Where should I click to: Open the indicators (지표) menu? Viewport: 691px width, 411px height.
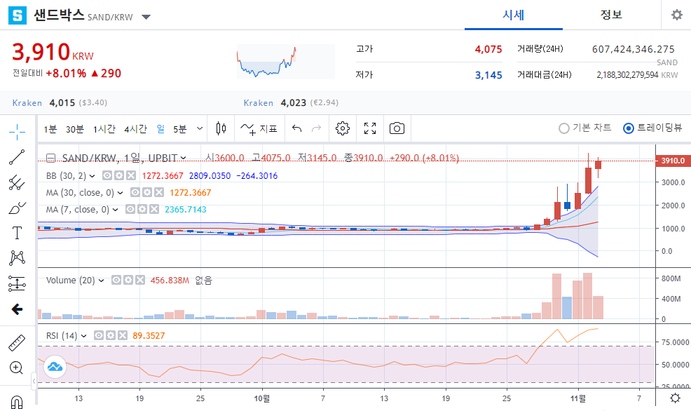tap(259, 128)
